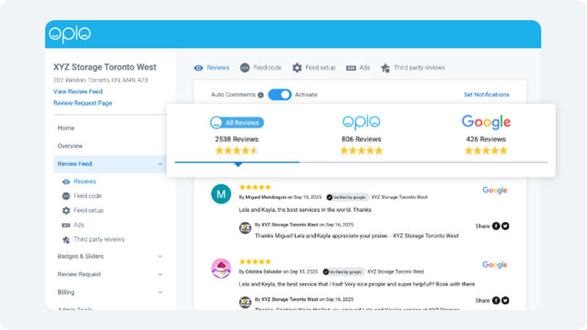This screenshot has height=330, width=587.
Task: Share Miguel's review on Twitter
Action: [505, 226]
